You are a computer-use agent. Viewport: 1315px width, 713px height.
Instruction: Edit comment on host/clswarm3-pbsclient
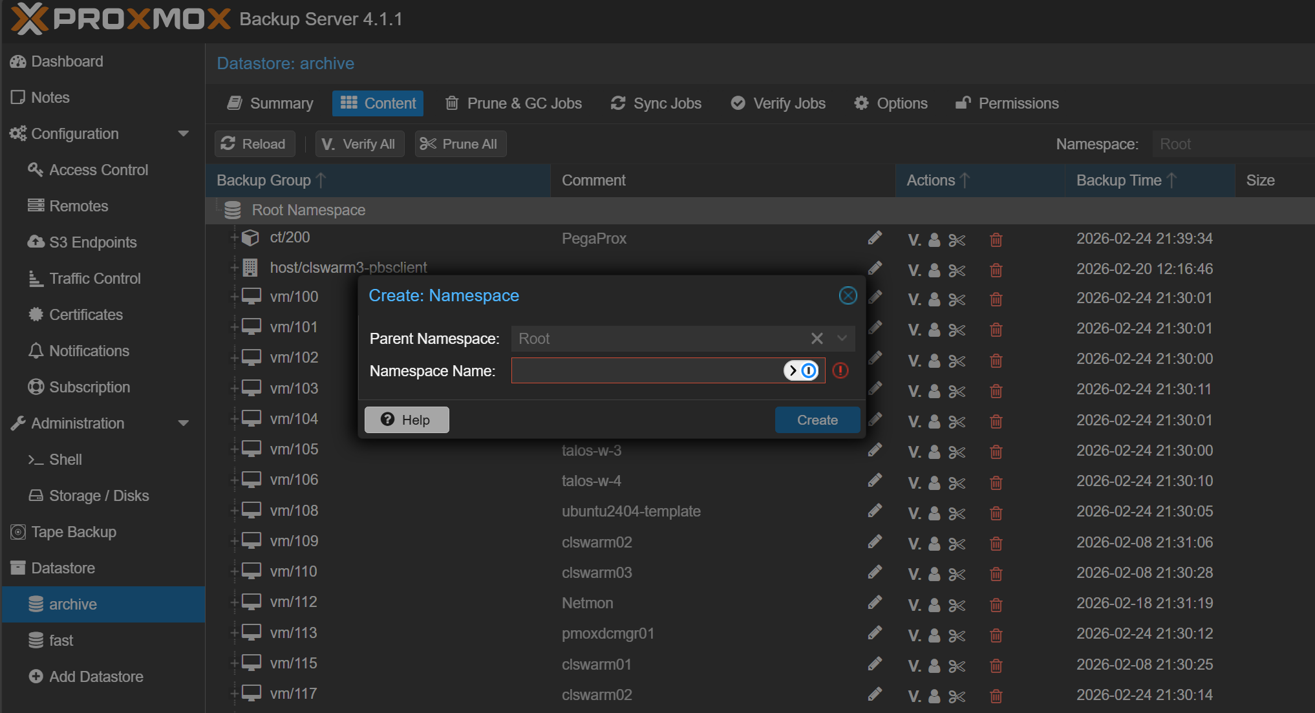[x=876, y=268]
